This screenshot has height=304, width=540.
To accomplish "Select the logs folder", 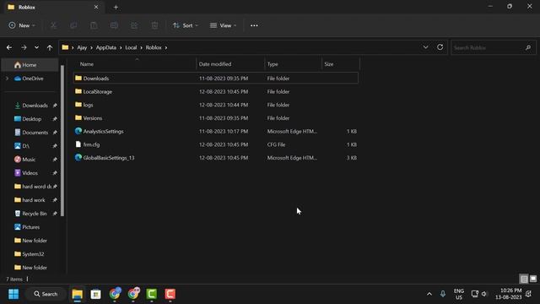I will 216,105.
